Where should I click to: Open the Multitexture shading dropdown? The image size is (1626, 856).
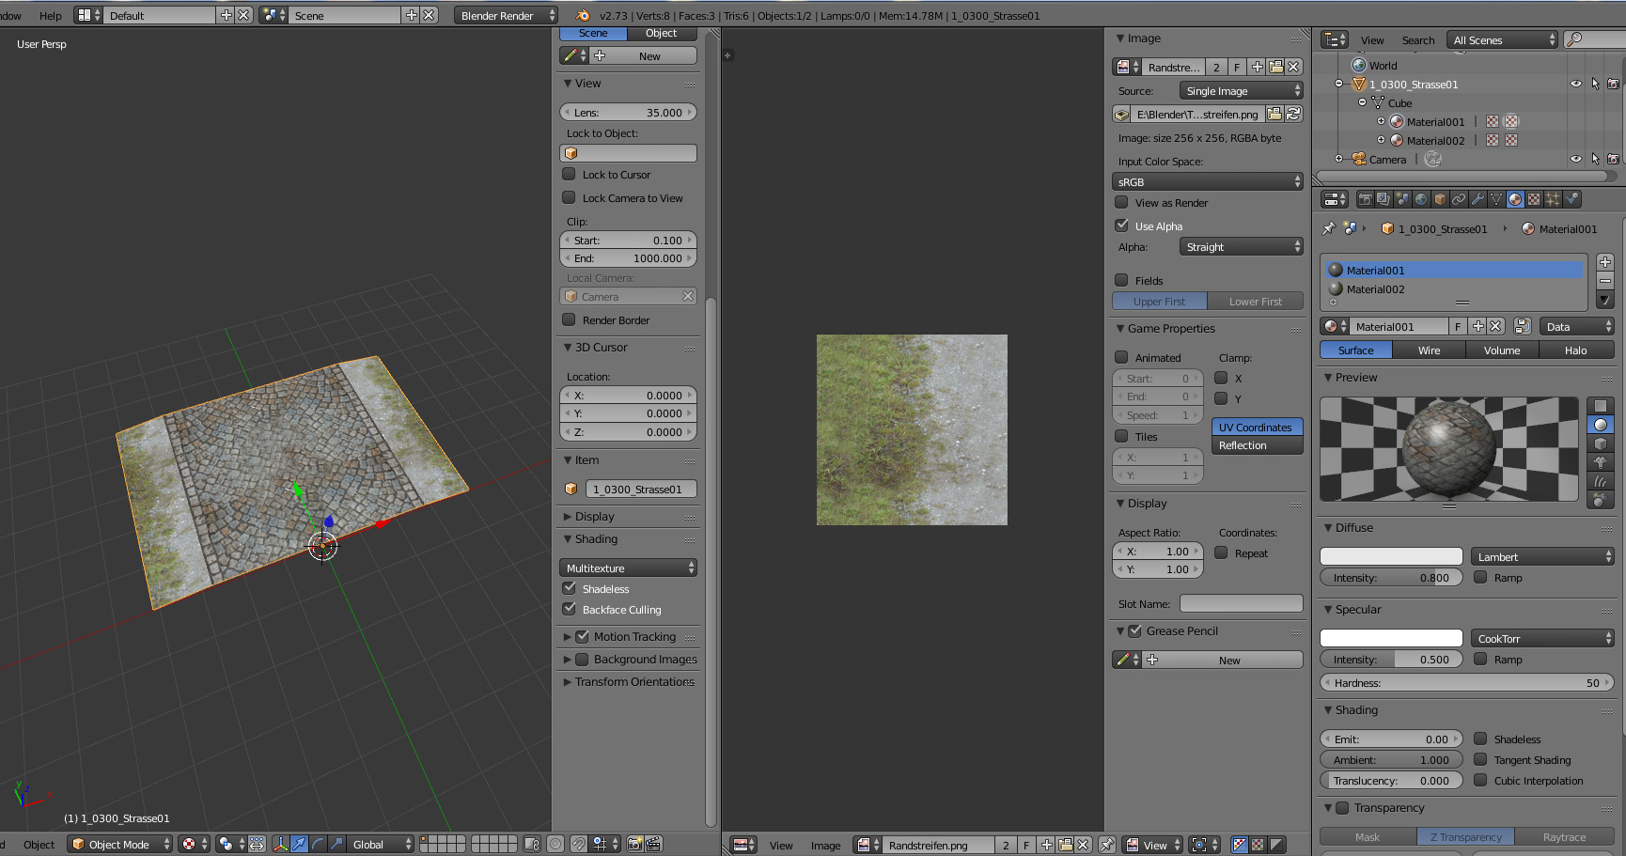pos(628,568)
